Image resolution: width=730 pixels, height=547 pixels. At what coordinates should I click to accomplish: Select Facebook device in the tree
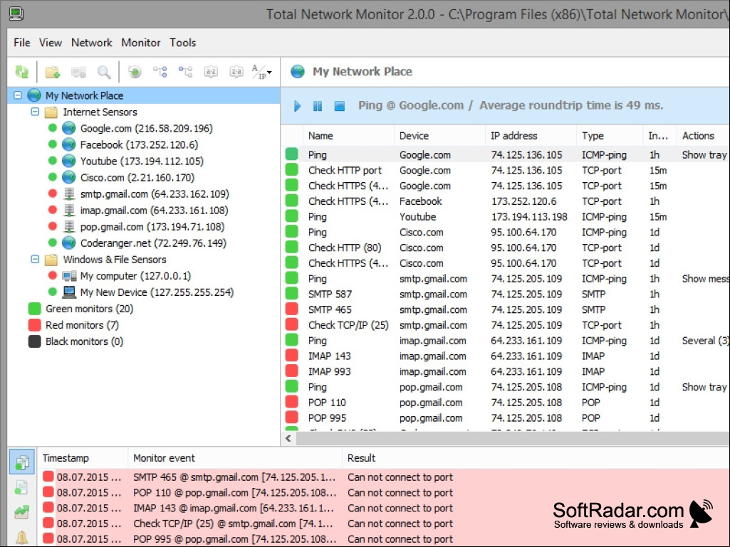pyautogui.click(x=139, y=144)
